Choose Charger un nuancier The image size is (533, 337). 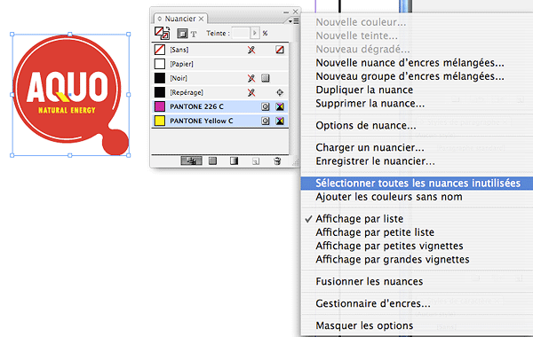370,147
